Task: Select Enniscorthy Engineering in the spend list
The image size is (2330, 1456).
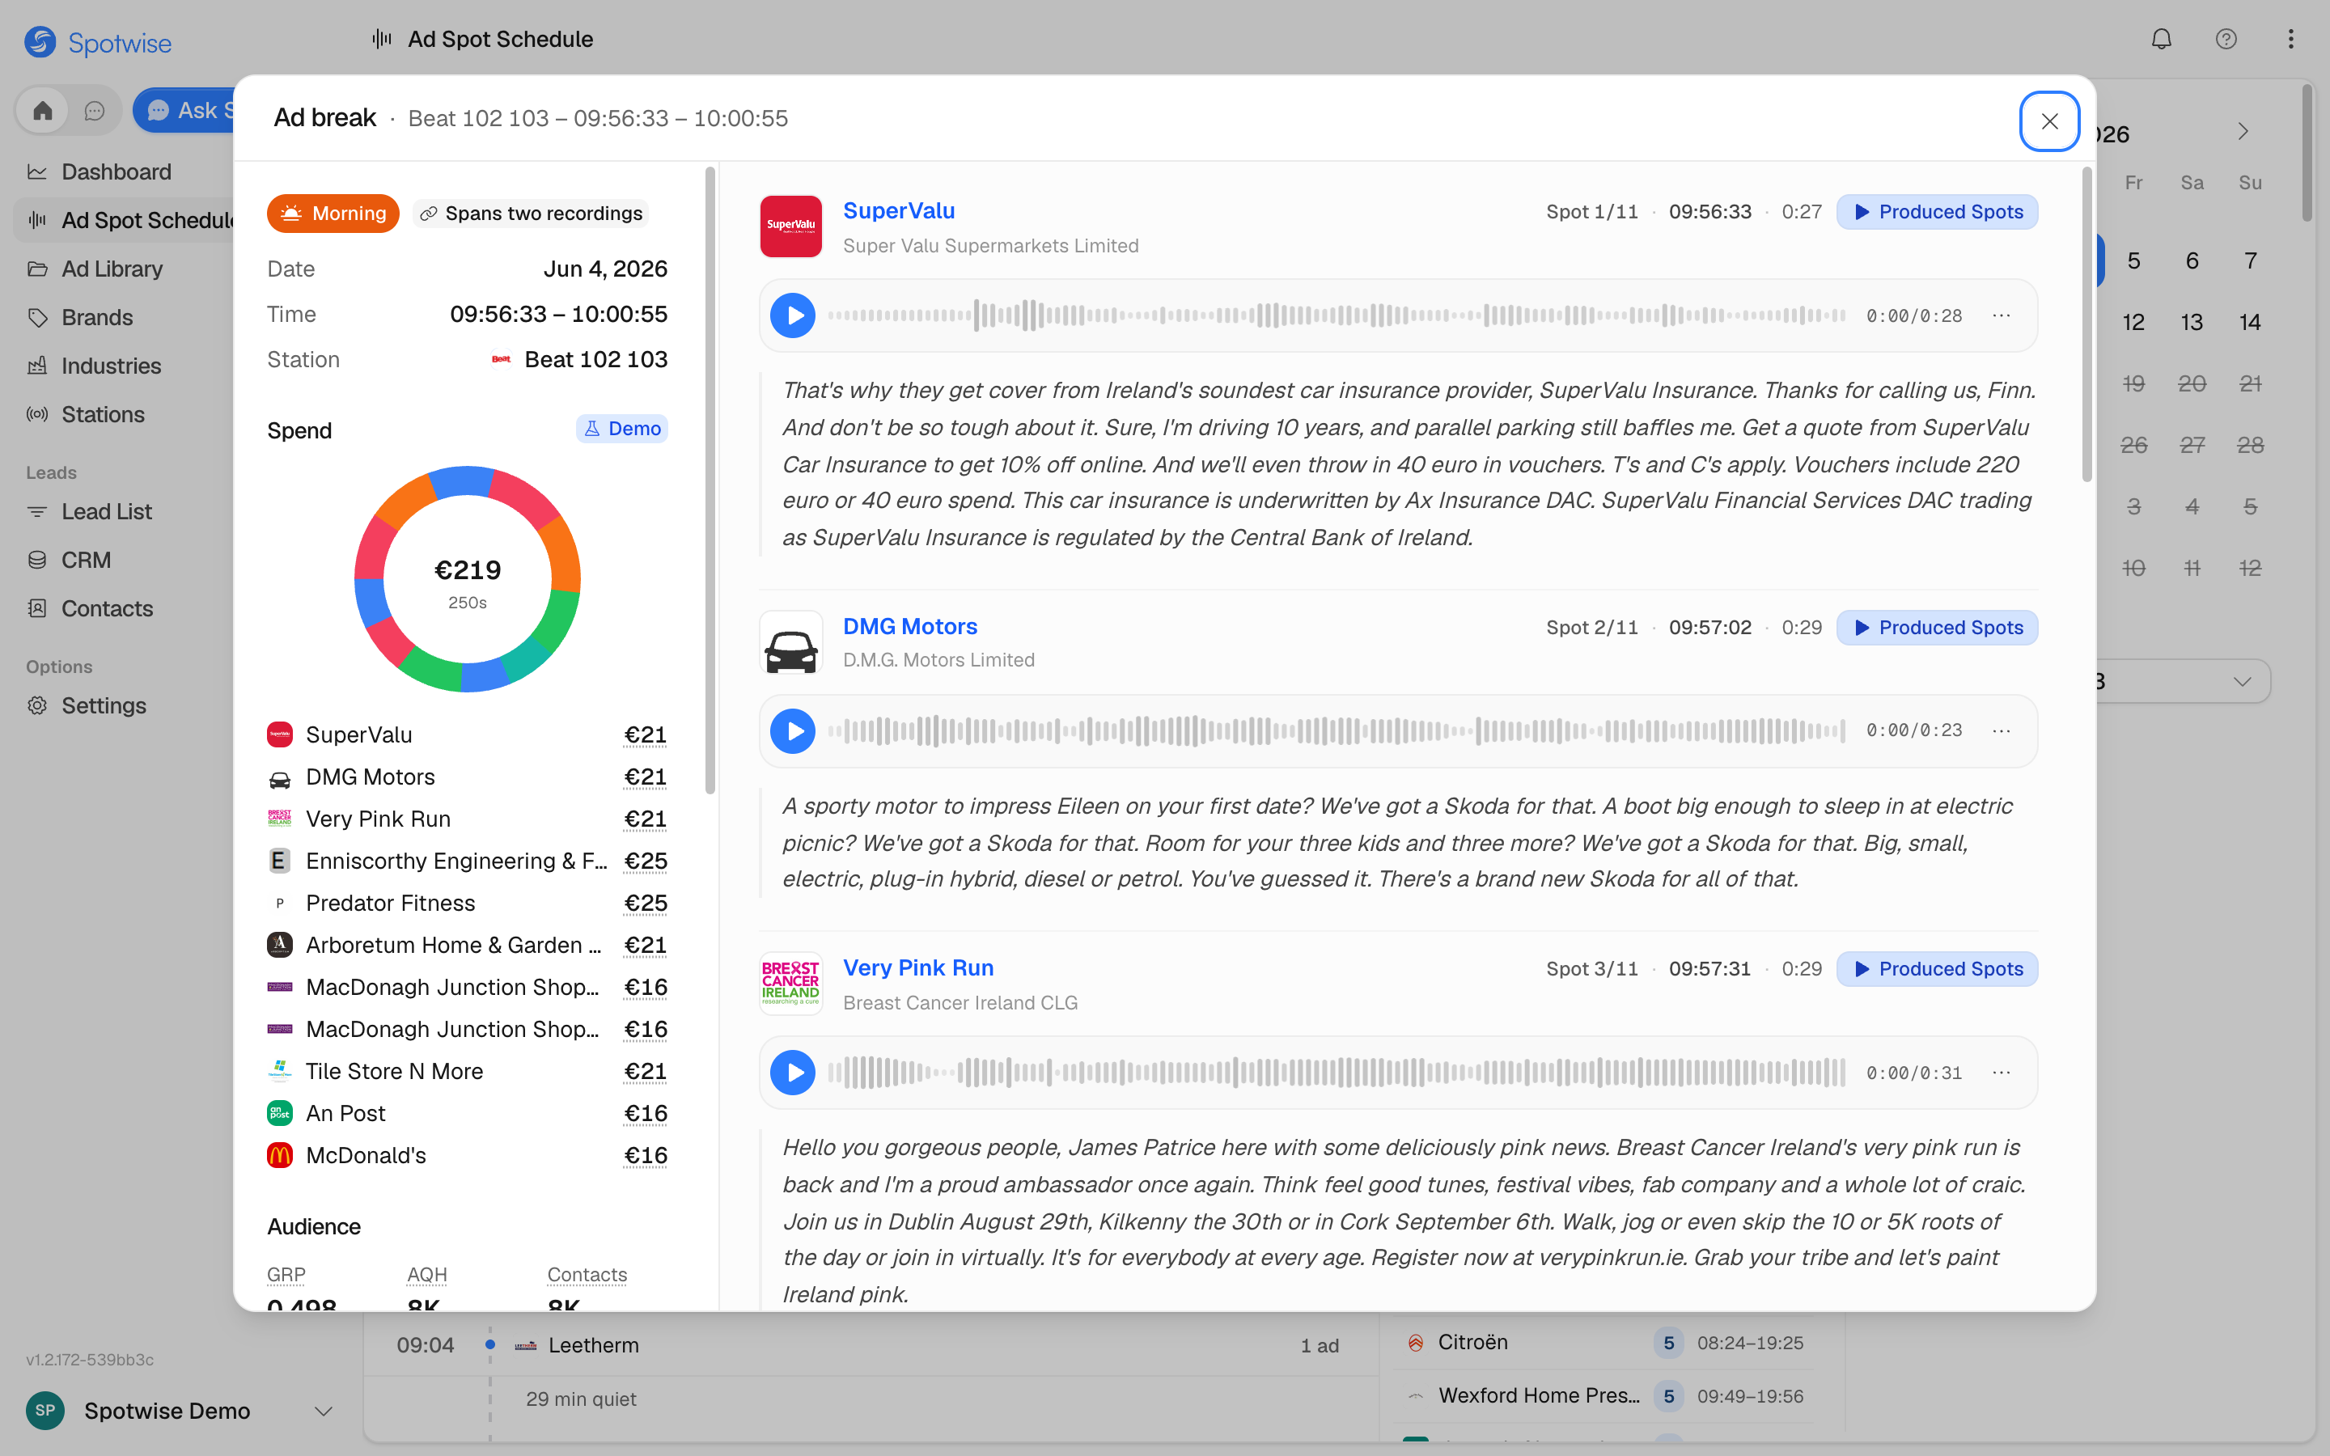Action: tap(467, 861)
